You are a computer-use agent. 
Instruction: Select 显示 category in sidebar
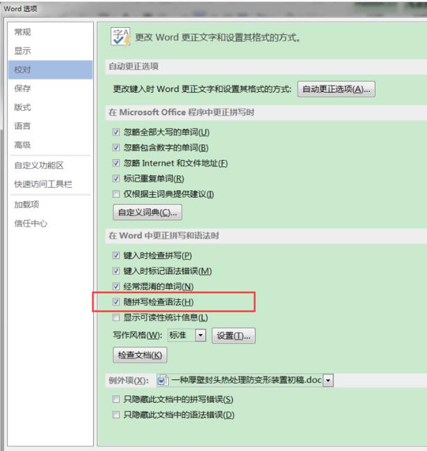50,51
